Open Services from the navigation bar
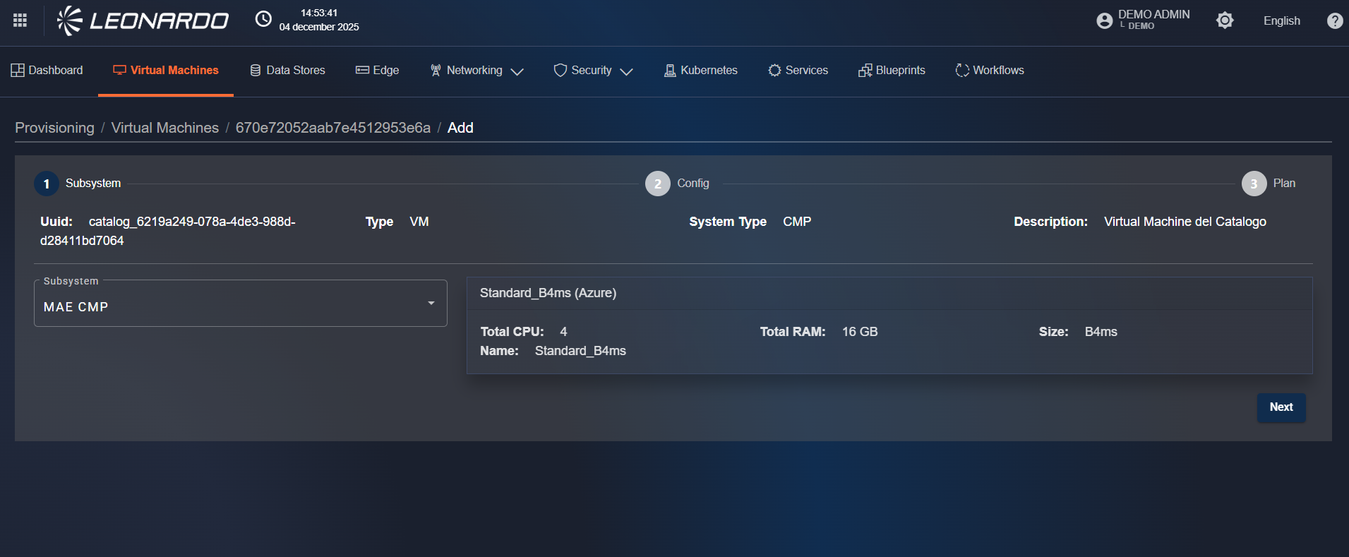This screenshot has width=1349, height=557. tap(798, 71)
